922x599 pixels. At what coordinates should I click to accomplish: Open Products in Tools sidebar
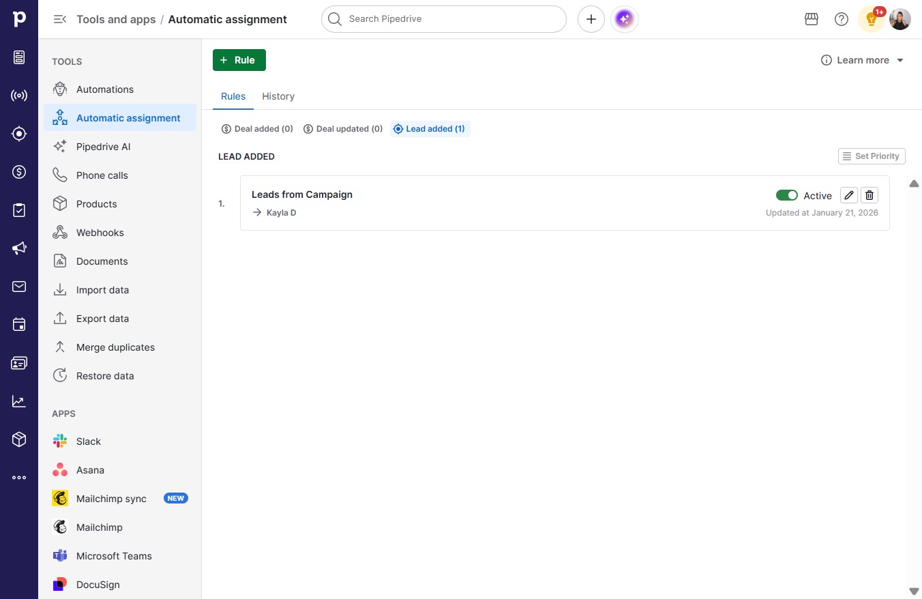120,204
